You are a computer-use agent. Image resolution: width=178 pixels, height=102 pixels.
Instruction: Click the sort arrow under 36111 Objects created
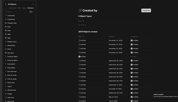click(x=83, y=37)
